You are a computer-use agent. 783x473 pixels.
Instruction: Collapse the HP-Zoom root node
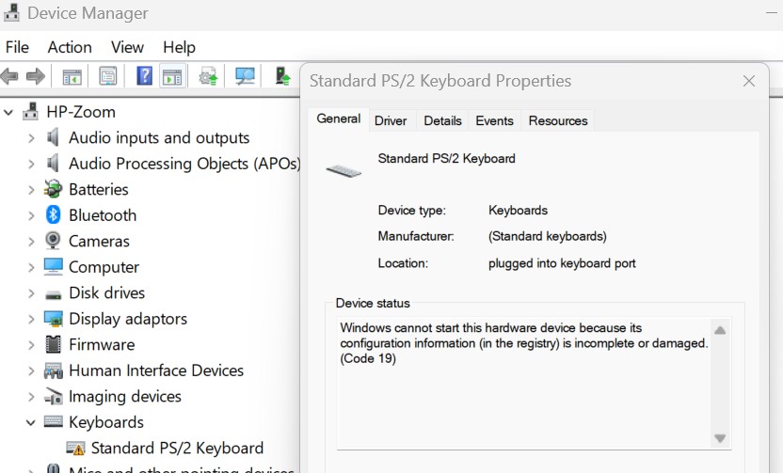coord(8,112)
